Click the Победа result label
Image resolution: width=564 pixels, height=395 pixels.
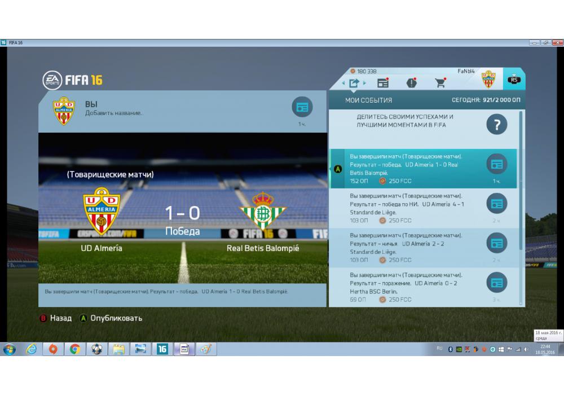pos(182,231)
